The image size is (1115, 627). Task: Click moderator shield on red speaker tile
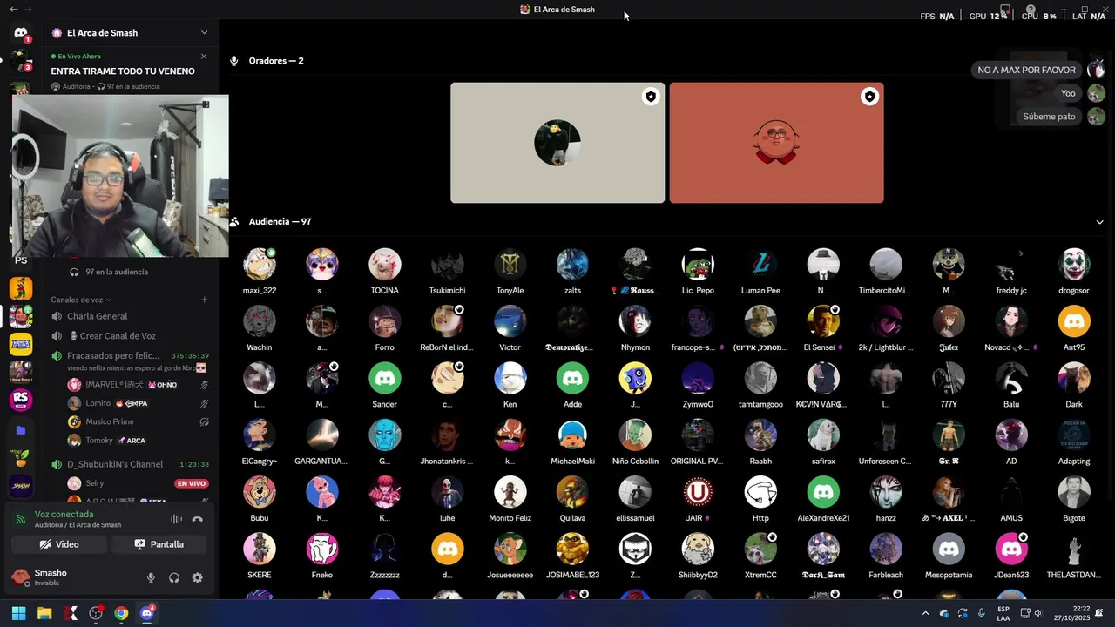click(869, 97)
